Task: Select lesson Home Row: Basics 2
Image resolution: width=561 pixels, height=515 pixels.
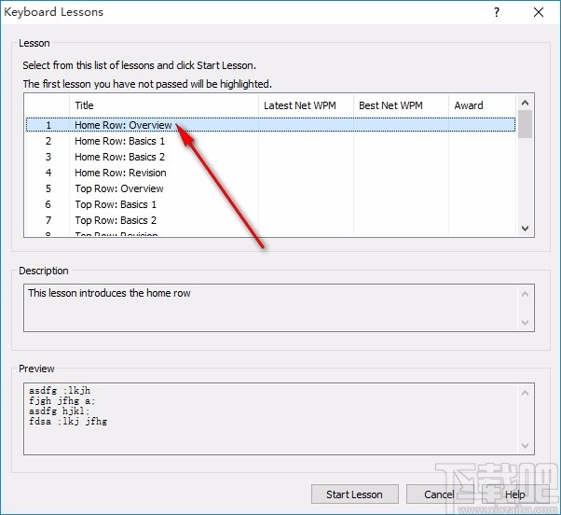Action: pos(270,157)
